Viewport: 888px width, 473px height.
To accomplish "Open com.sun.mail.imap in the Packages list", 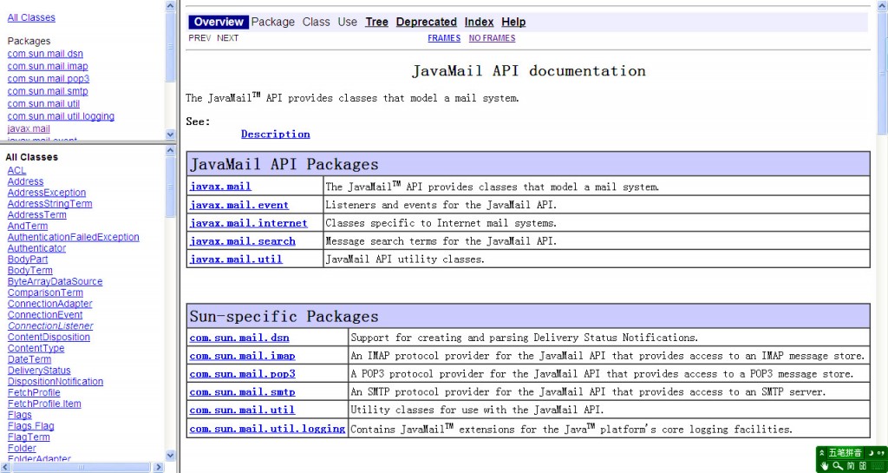I will (48, 66).
